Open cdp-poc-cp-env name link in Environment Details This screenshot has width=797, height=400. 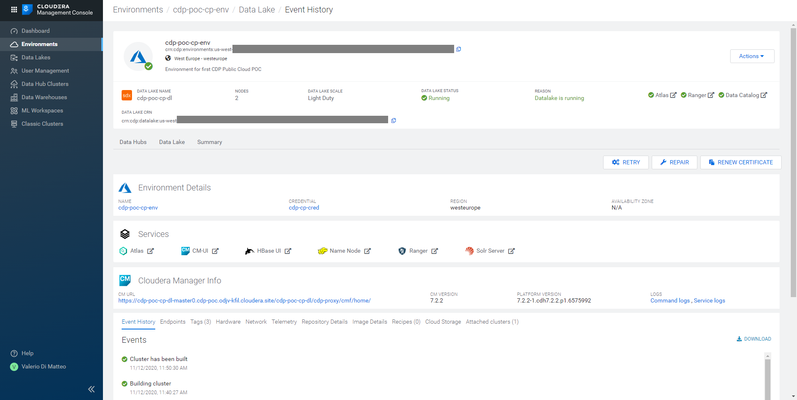(138, 207)
